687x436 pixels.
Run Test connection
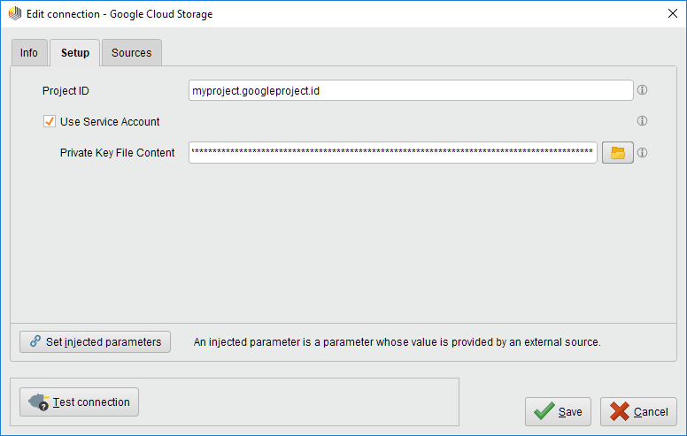click(x=80, y=402)
